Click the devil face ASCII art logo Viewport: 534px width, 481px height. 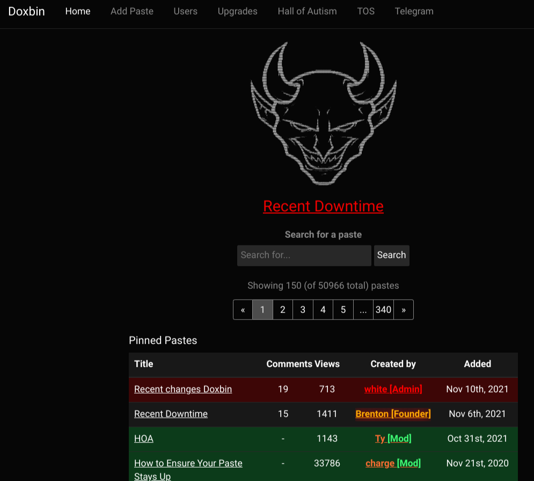[323, 114]
